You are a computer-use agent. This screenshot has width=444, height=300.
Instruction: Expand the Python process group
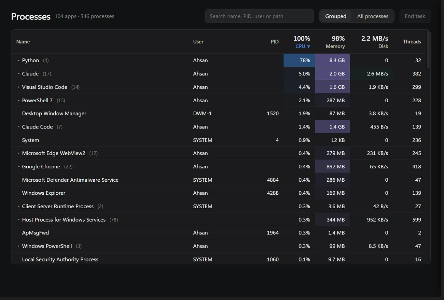coord(18,60)
